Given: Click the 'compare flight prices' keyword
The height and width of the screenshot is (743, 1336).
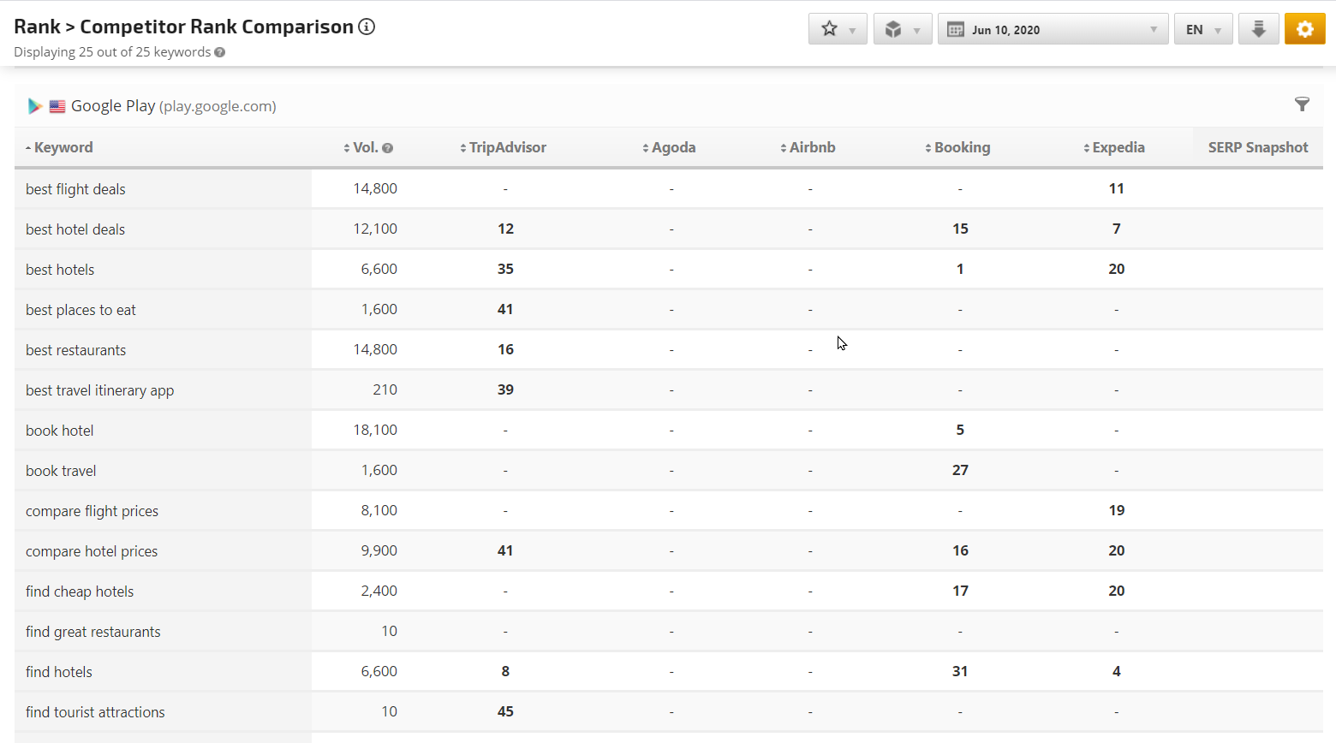Looking at the screenshot, I should click(92, 511).
